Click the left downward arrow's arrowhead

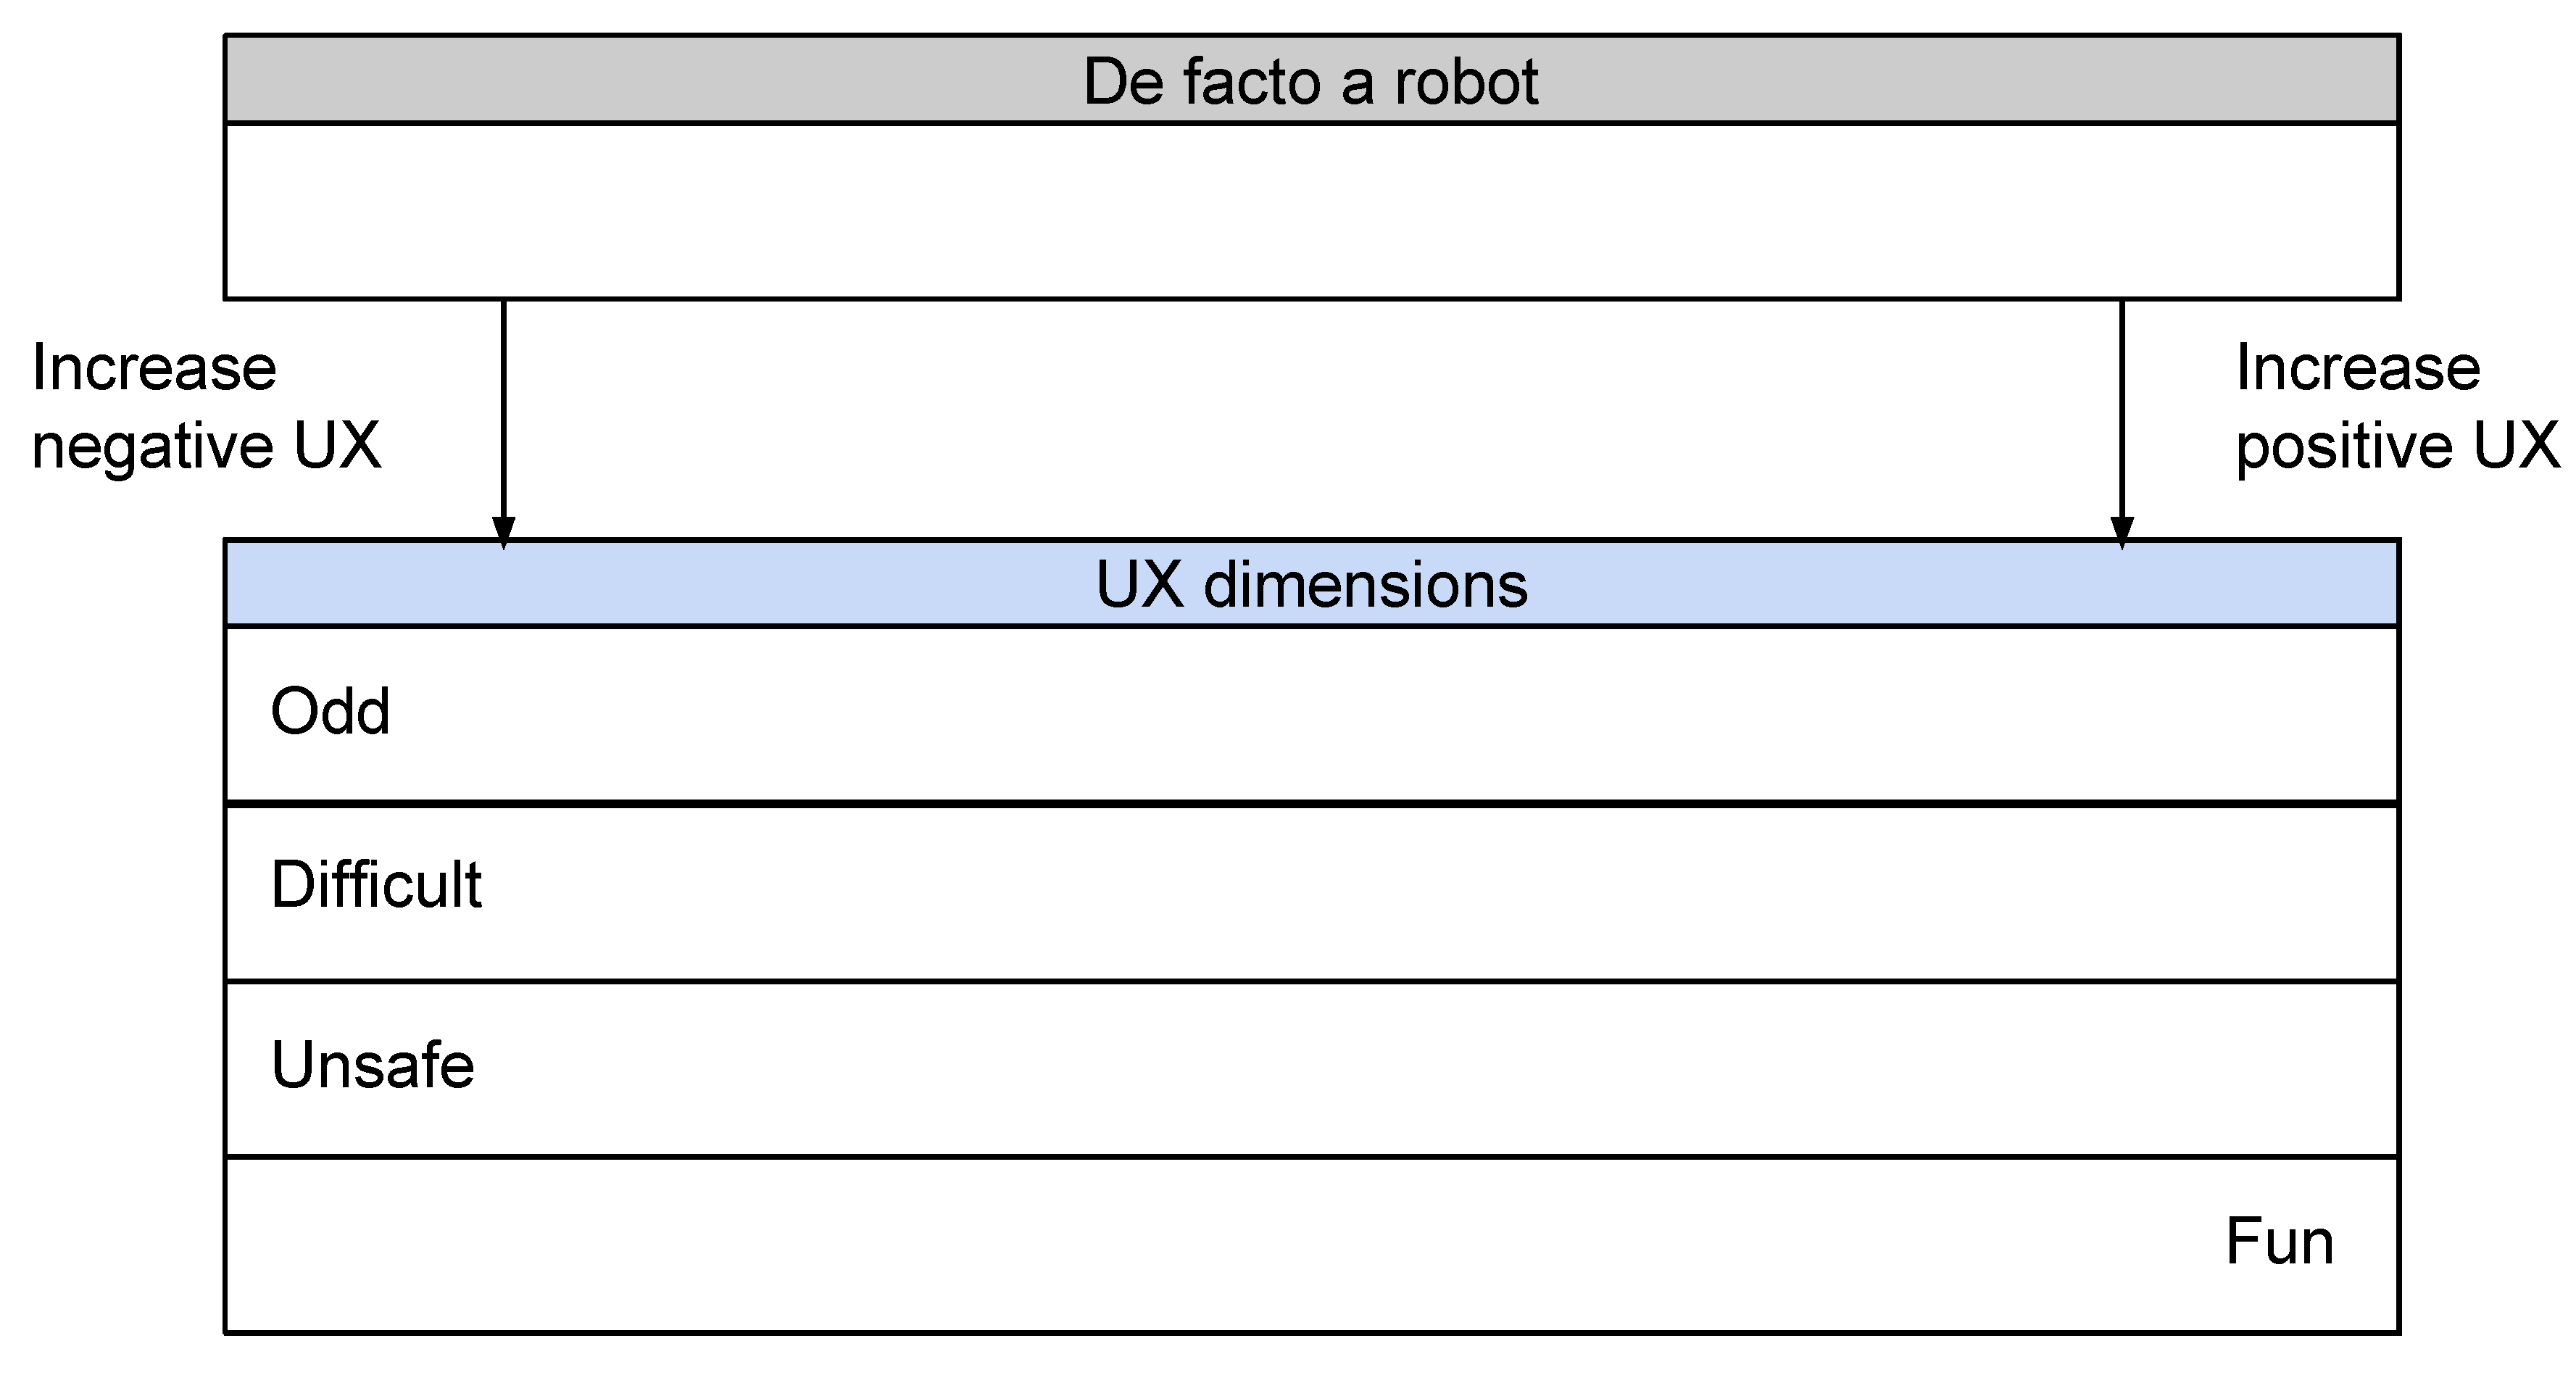pyautogui.click(x=504, y=533)
